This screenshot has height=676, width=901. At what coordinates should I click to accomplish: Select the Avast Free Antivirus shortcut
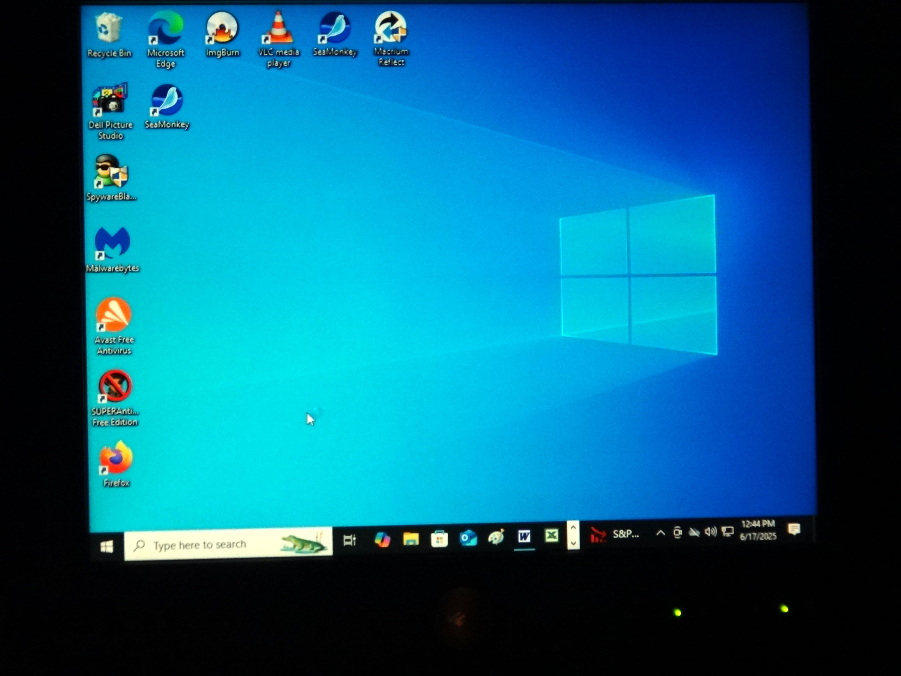click(x=114, y=327)
